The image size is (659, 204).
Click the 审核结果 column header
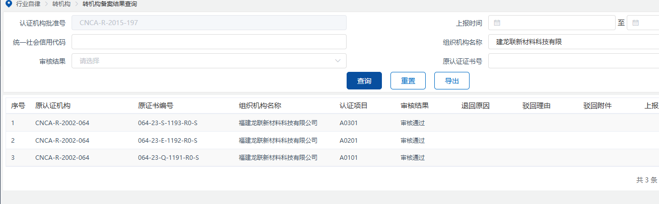415,106
